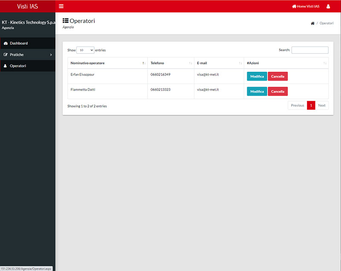Open the Show entries count dropdown

[85, 50]
